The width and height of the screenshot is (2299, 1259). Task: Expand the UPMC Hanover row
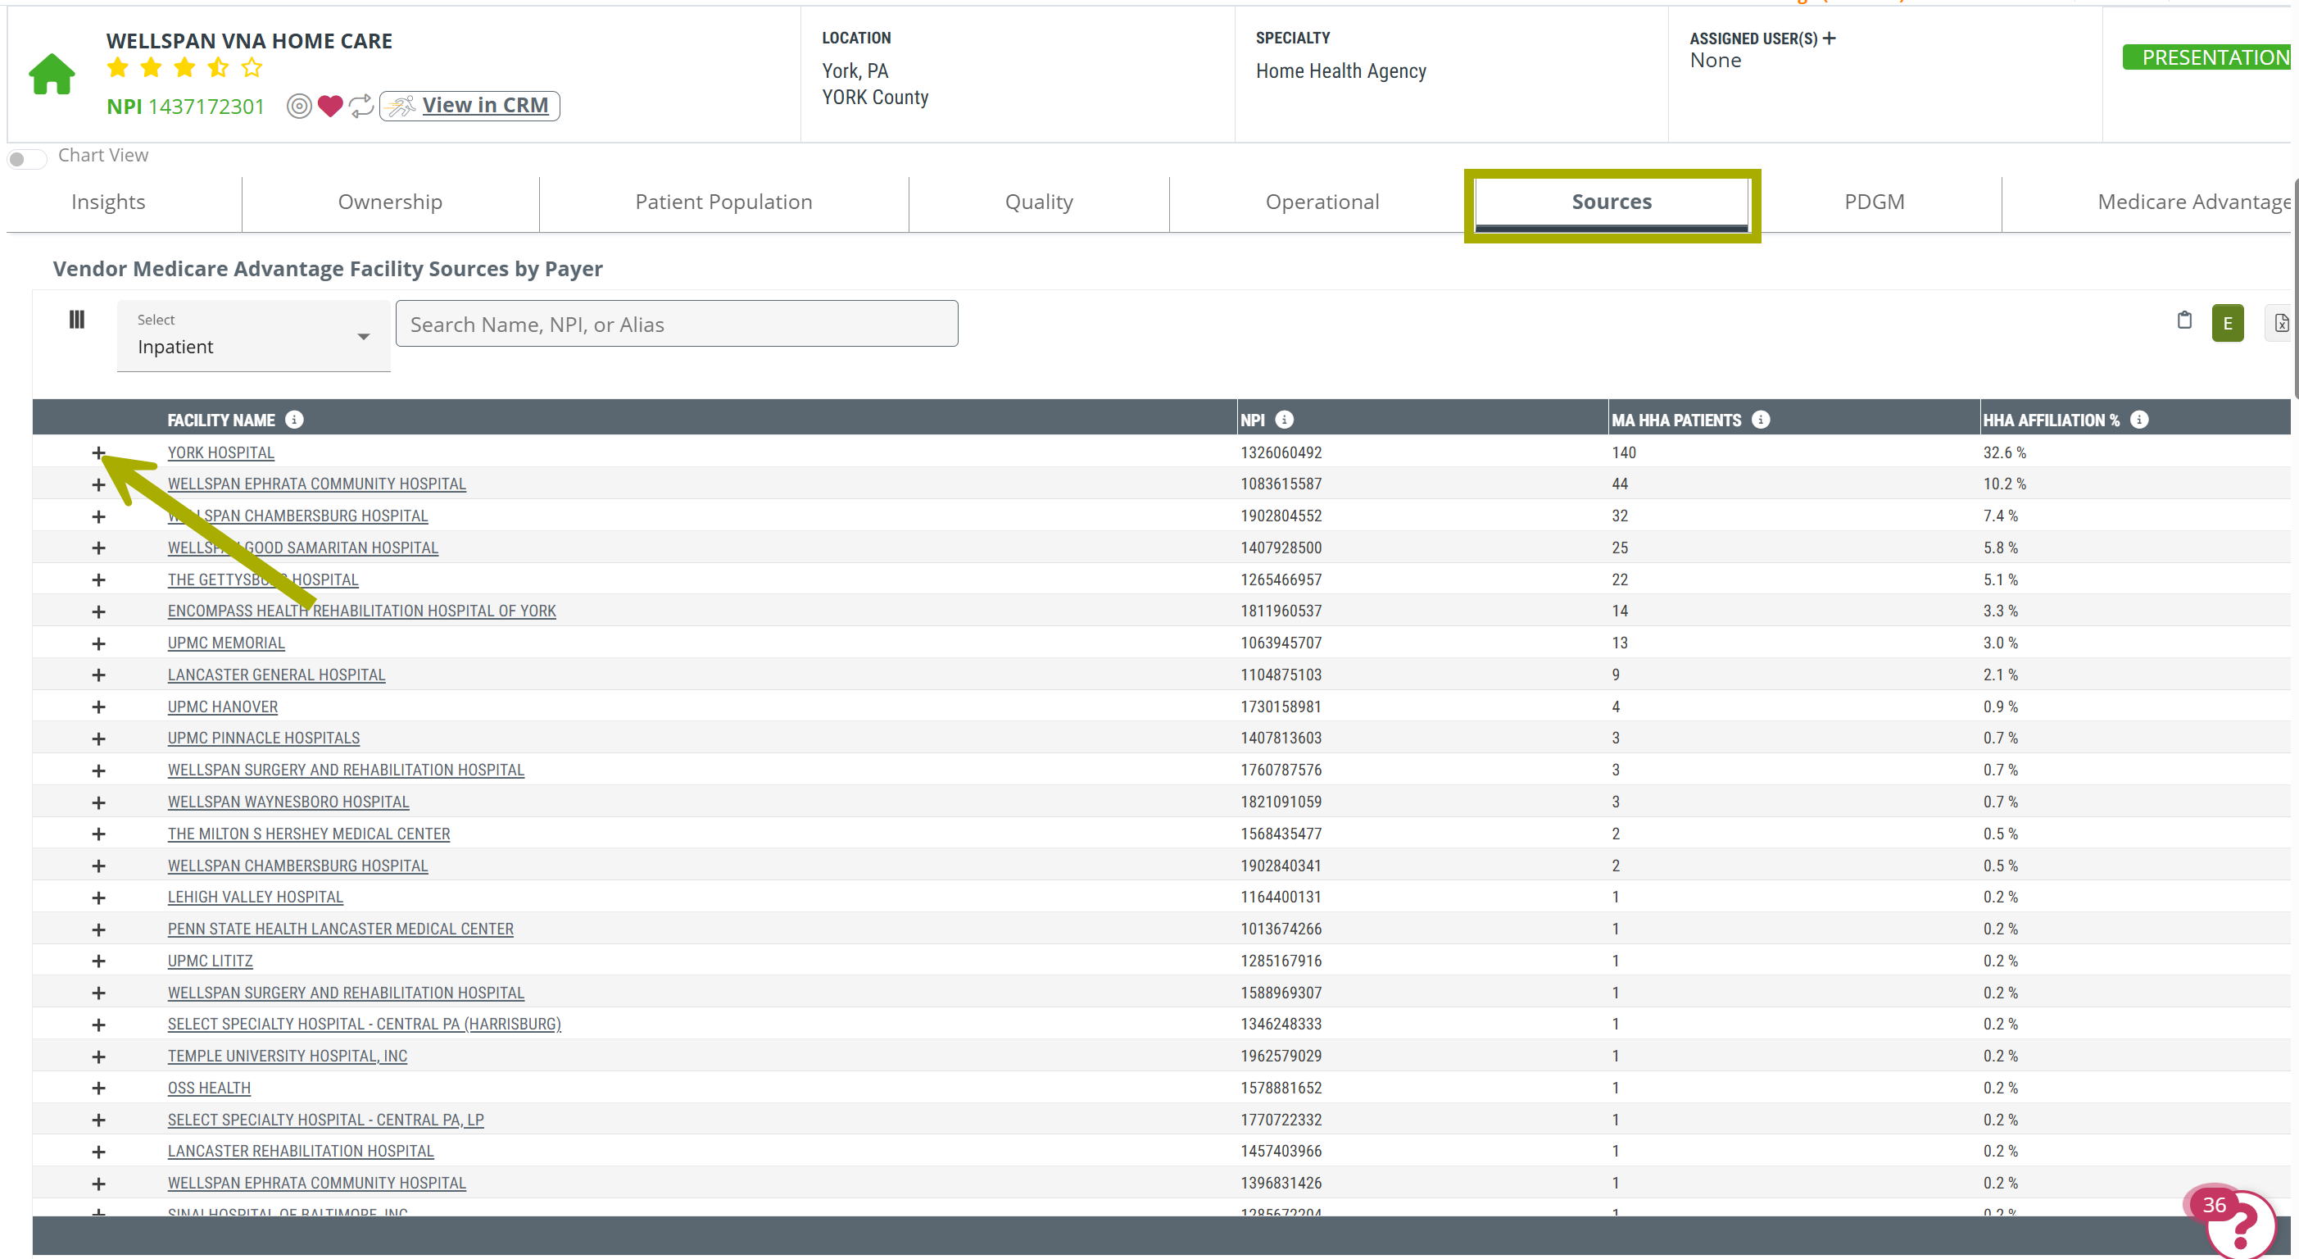[99, 707]
